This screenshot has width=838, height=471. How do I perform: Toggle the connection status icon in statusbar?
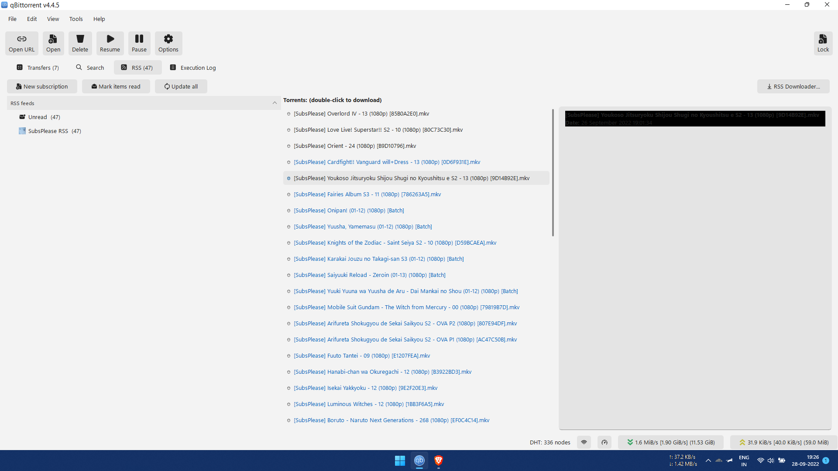pyautogui.click(x=584, y=442)
